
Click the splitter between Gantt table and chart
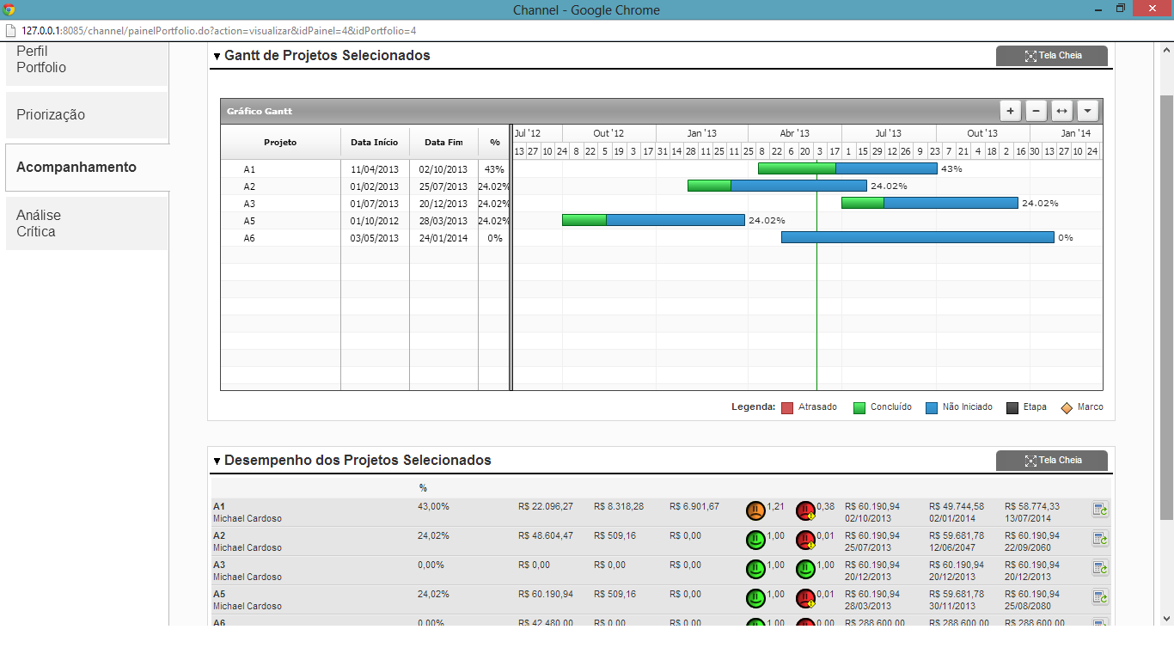[511, 258]
